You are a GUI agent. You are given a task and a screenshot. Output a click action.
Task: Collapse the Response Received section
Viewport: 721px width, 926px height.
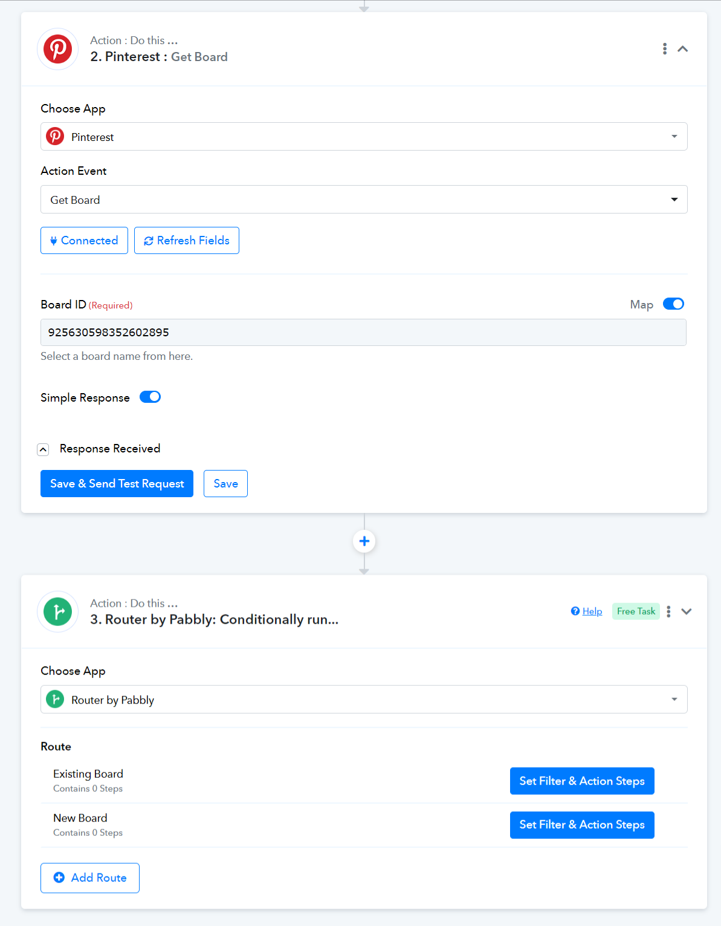point(43,449)
